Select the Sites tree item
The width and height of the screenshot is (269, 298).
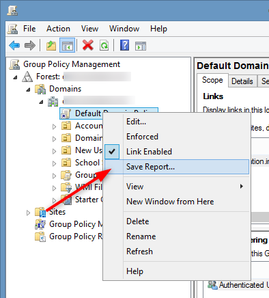pyautogui.click(x=57, y=212)
